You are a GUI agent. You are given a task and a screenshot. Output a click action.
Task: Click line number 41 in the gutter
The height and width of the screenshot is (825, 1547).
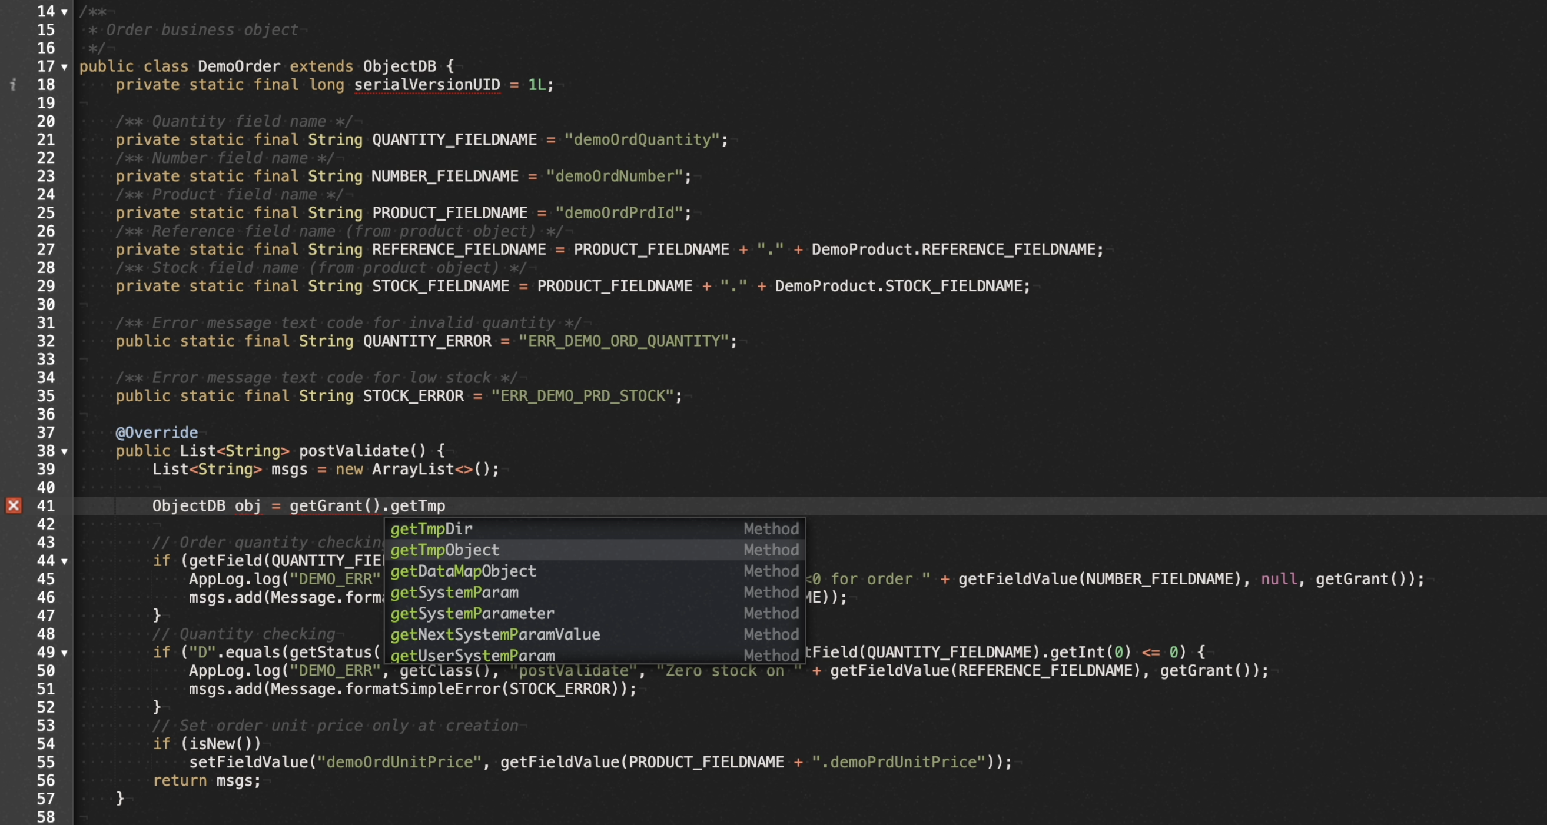pyautogui.click(x=46, y=505)
